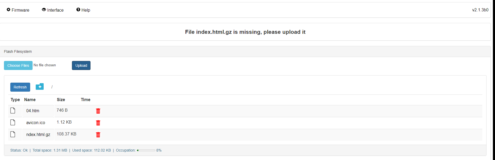Screen dimensions: 495x160
Task: Click the Size column header
Action: 61,100
